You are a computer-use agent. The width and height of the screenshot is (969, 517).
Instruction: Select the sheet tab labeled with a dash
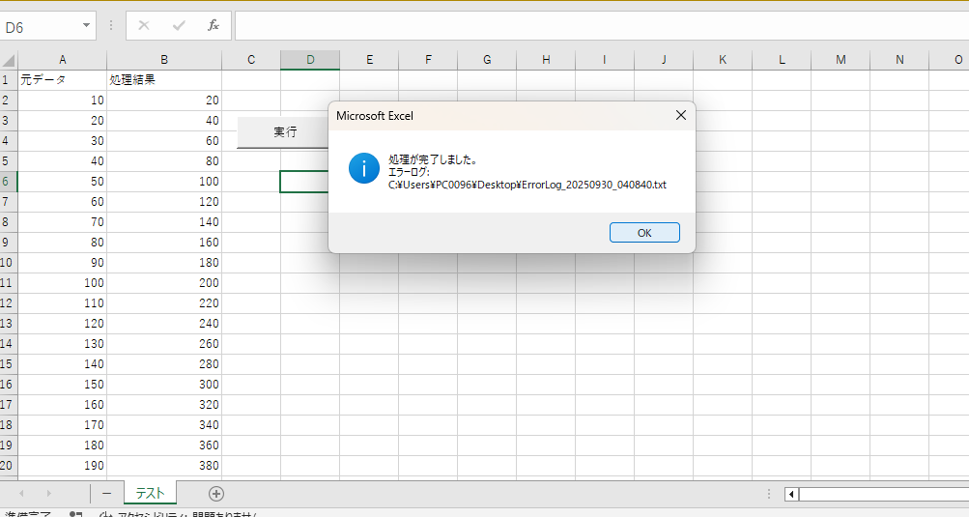pos(106,493)
